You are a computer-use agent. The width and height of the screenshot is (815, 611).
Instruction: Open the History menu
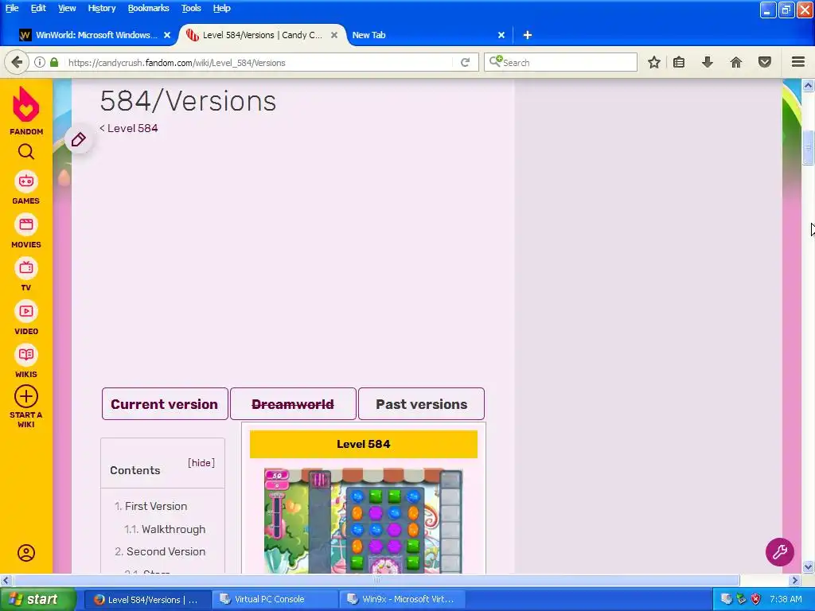101,8
